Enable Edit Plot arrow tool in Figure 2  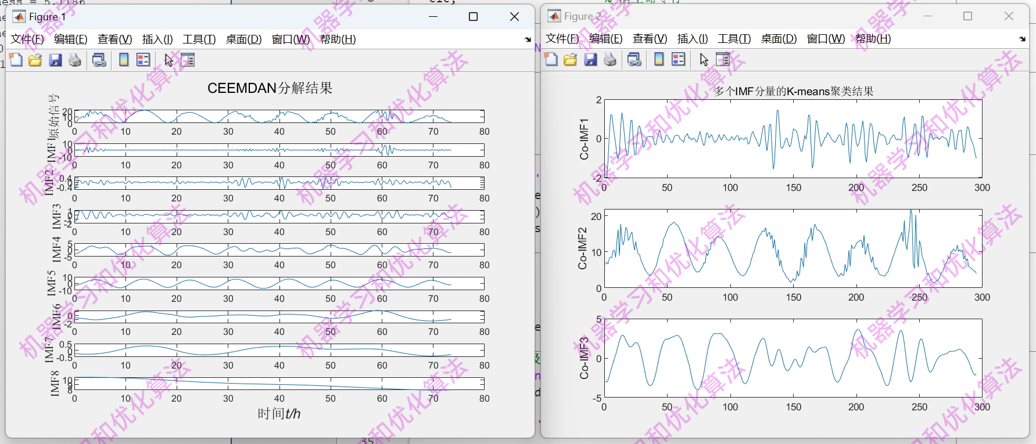point(704,59)
